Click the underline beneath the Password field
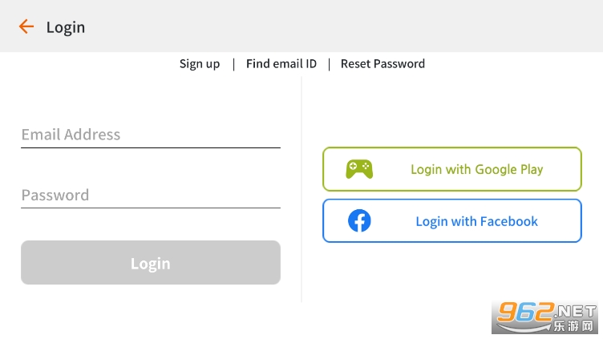The height and width of the screenshot is (339, 603). pos(151,208)
